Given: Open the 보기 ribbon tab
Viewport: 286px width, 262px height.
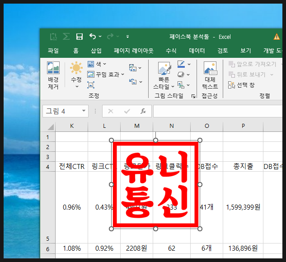Looking at the screenshot, I should [x=245, y=51].
